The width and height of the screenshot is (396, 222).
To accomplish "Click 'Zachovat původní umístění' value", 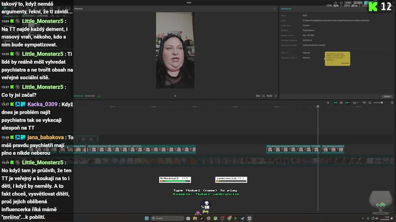I will 314,45.
